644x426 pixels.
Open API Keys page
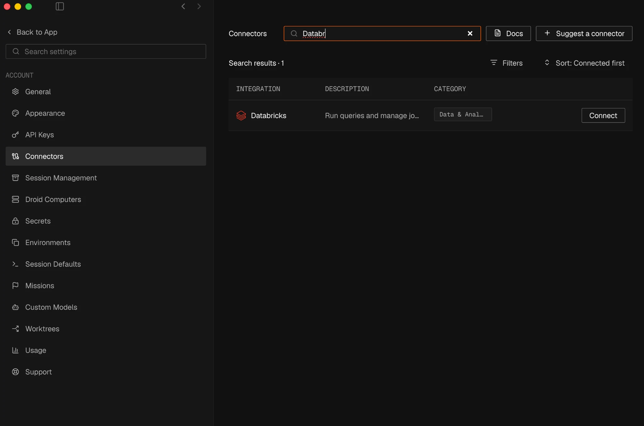pyautogui.click(x=106, y=134)
